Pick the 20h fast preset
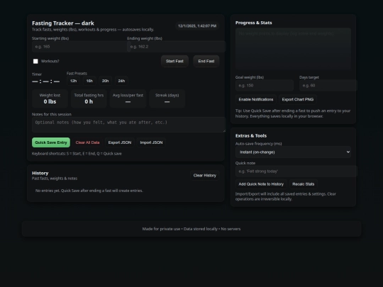This screenshot has height=287, width=383. coord(105,81)
